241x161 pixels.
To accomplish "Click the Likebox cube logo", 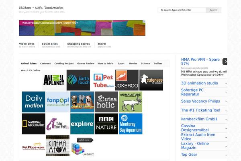I will point(82,149).
